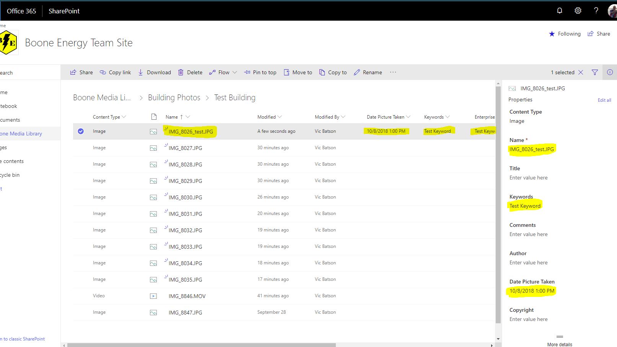Click image icon for IMG_8847.JPG row
This screenshot has width=617, height=347.
(x=153, y=313)
